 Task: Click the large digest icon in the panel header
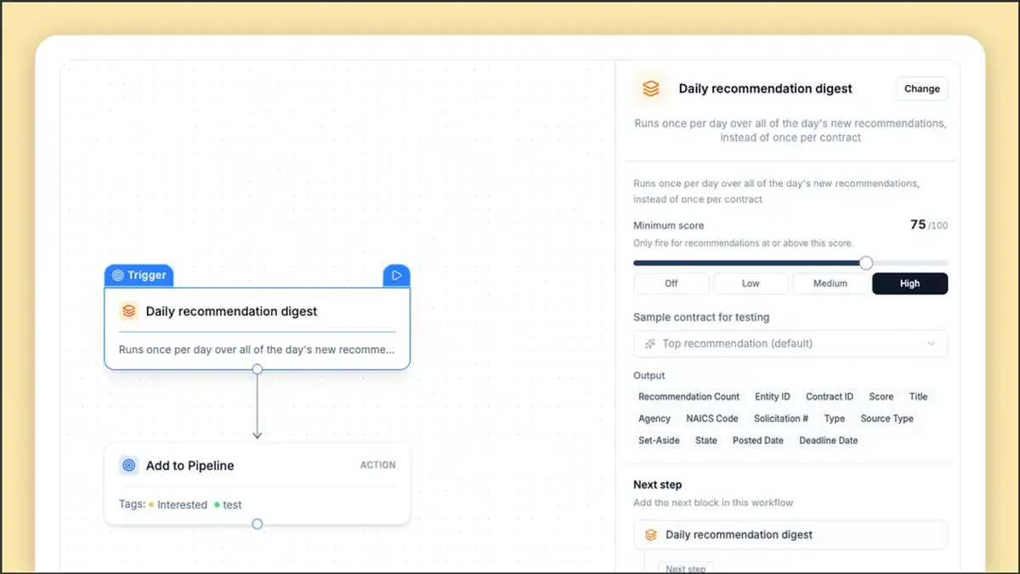tap(651, 88)
